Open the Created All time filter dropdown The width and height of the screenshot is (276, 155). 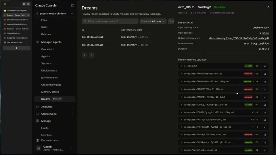coord(153,21)
